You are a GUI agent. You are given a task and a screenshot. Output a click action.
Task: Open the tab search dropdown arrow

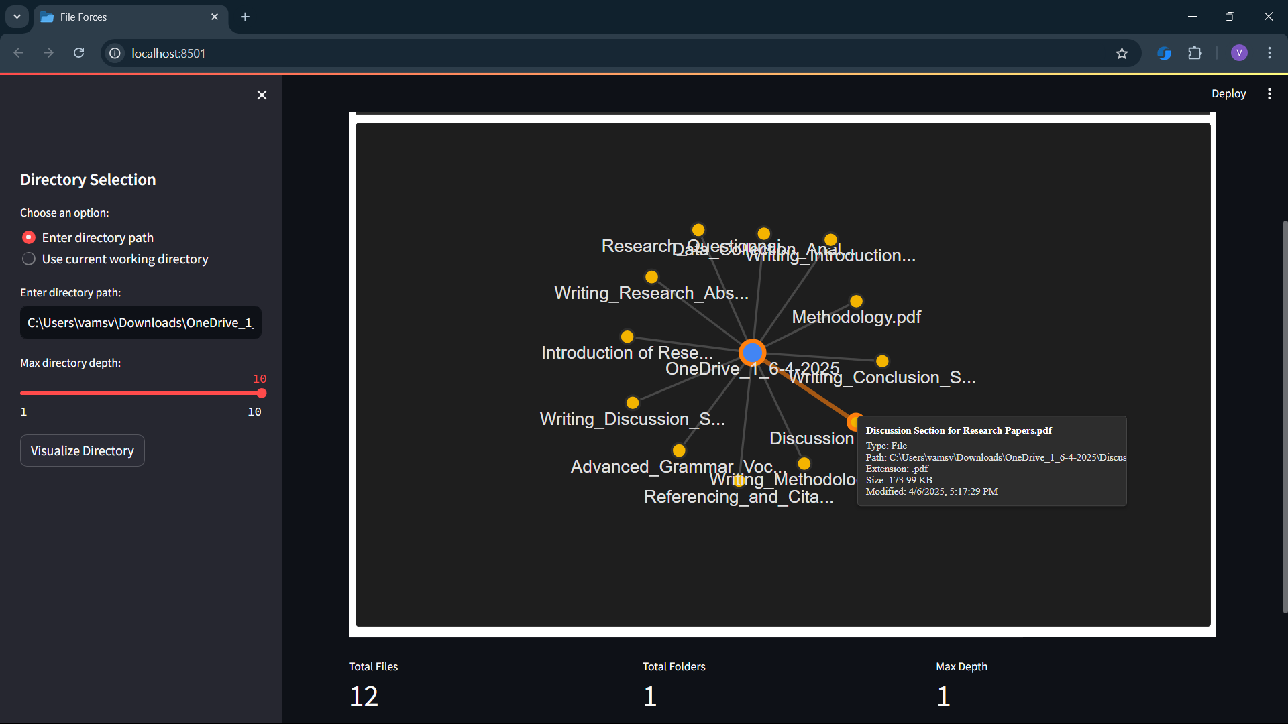17,17
